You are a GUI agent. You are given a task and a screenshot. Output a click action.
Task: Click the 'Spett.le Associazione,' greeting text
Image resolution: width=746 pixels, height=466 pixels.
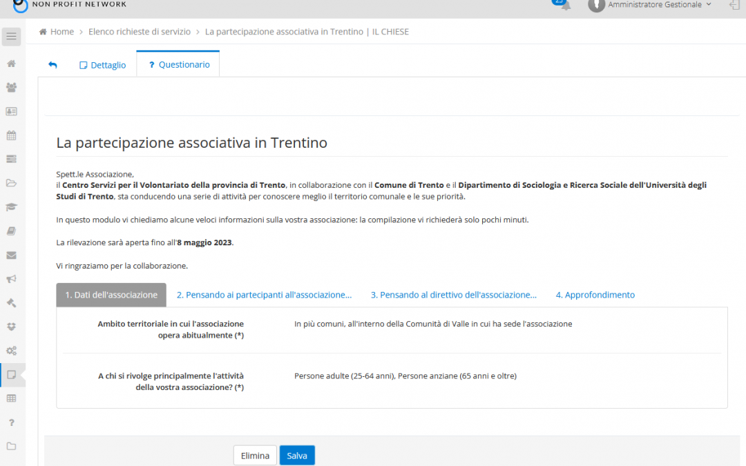[x=95, y=175]
